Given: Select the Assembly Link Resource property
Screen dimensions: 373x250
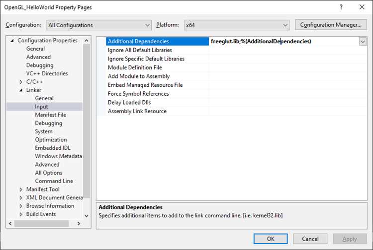Looking at the screenshot, I should (137, 112).
